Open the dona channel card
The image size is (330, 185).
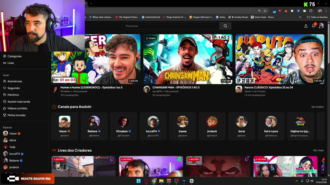click(242, 126)
